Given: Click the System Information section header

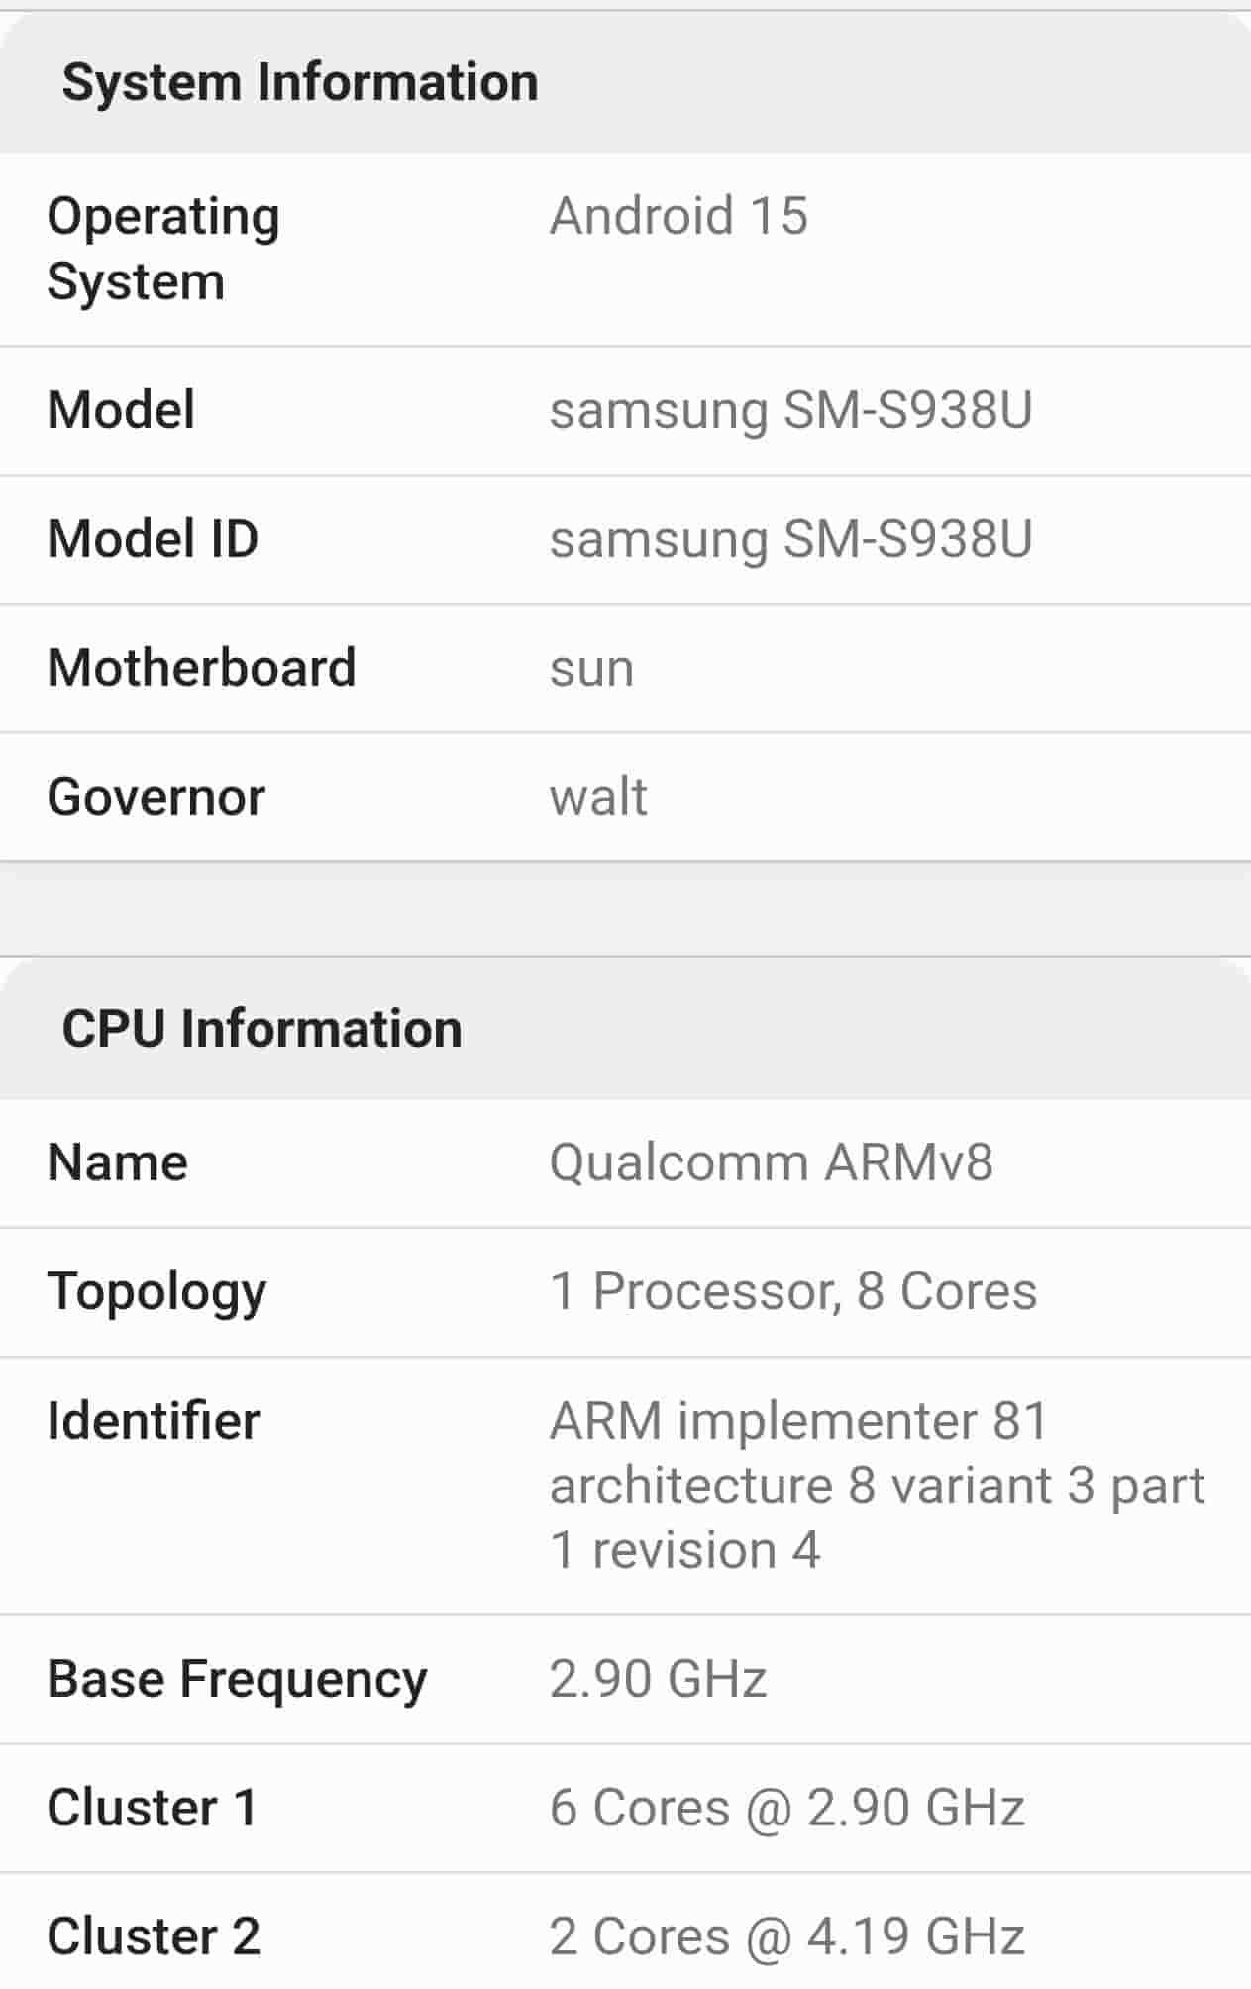Looking at the screenshot, I should click(299, 82).
